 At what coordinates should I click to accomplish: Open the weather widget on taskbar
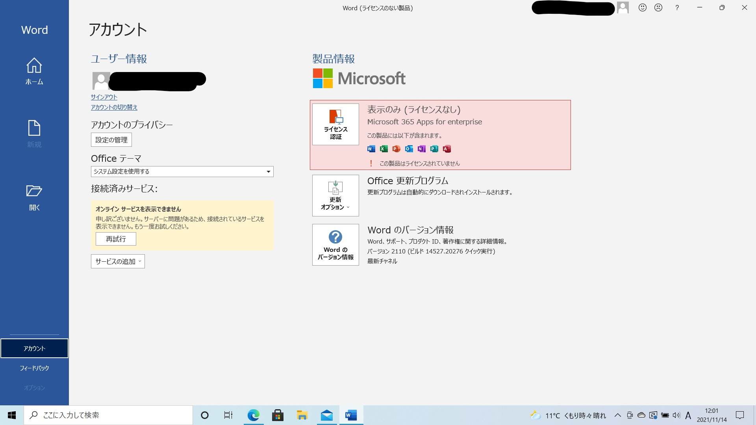tap(567, 415)
